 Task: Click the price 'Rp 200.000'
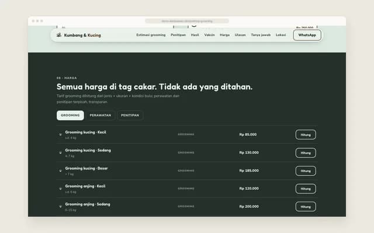click(249, 207)
